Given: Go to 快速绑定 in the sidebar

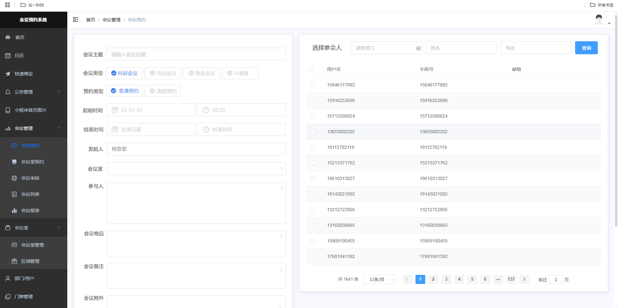Looking at the screenshot, I should click(x=24, y=74).
